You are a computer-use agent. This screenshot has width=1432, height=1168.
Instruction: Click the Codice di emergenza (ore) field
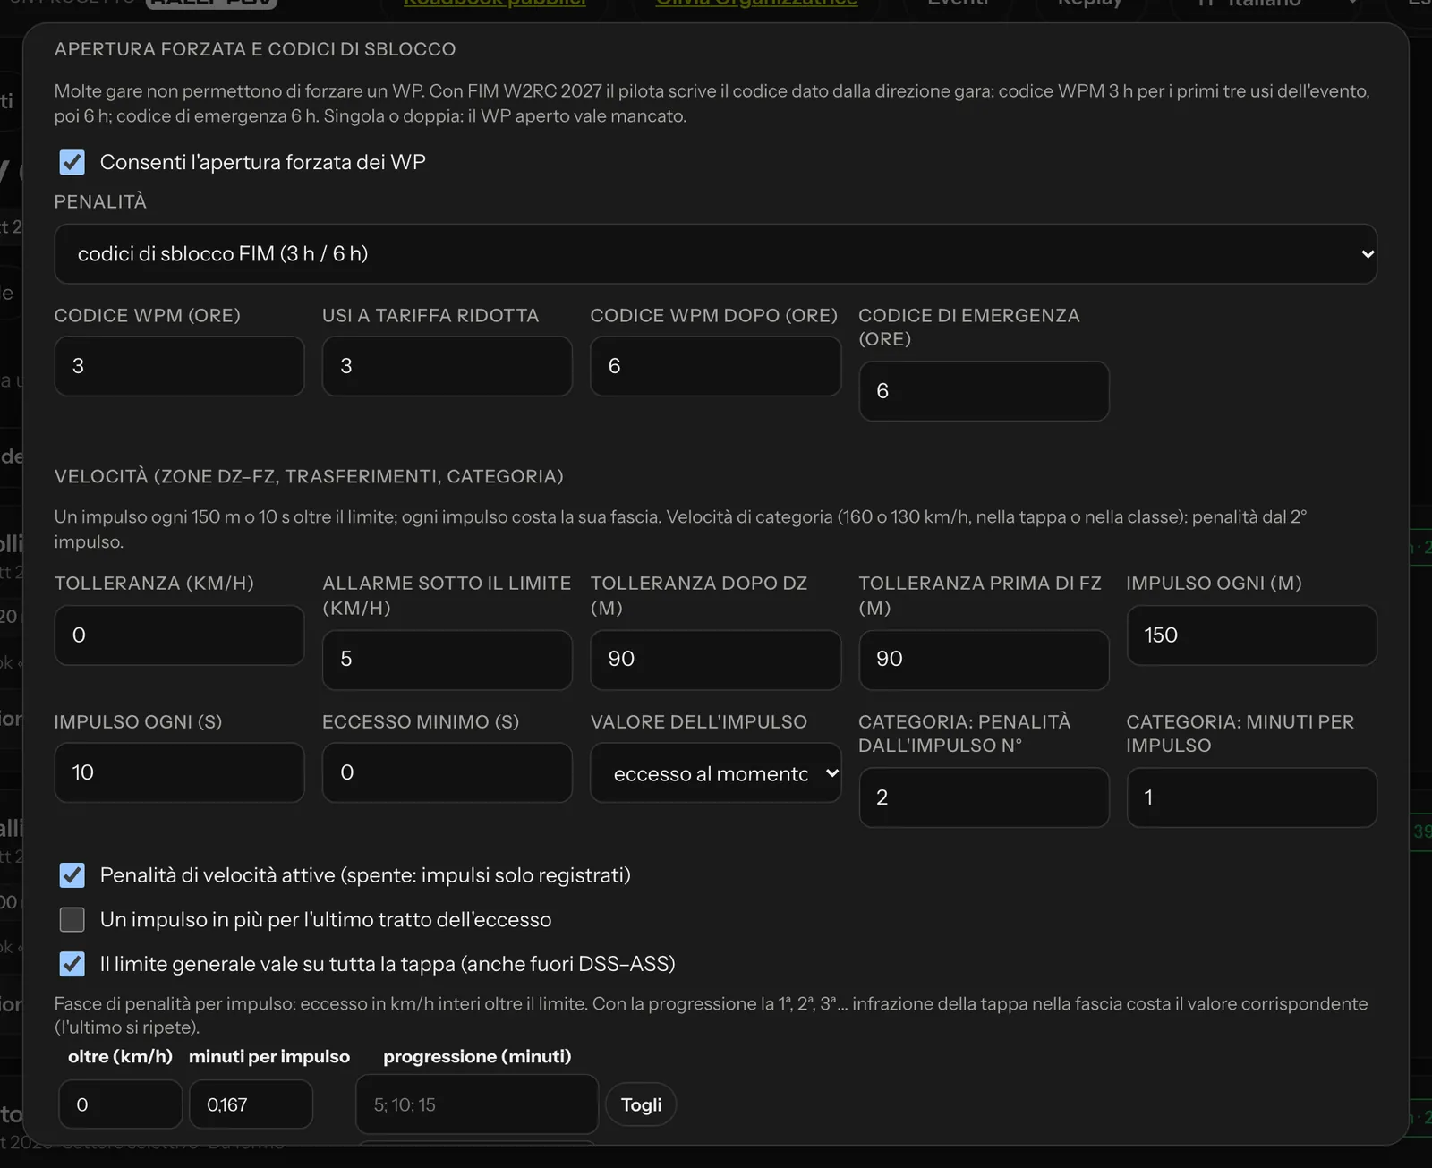point(984,391)
